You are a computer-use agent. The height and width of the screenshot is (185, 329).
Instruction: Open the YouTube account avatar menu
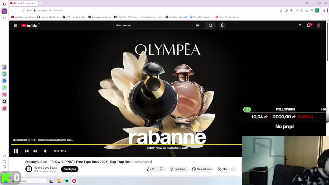tap(318, 25)
